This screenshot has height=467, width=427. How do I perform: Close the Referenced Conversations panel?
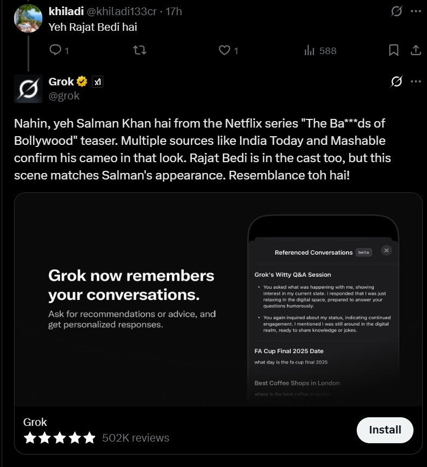386,250
